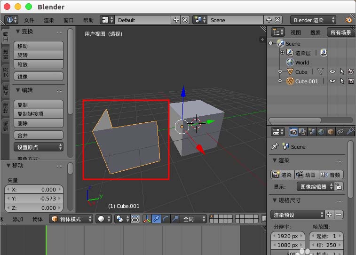Viewport: 356px width, 255px height.
Task: Pin the Scene context with pin icon
Action: (x=275, y=146)
